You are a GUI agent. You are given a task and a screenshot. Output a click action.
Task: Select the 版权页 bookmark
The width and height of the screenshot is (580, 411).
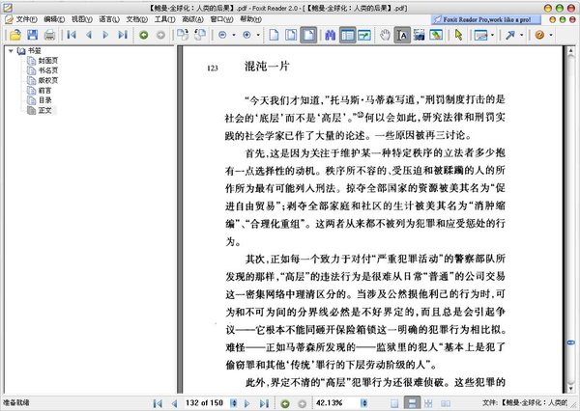pos(48,80)
